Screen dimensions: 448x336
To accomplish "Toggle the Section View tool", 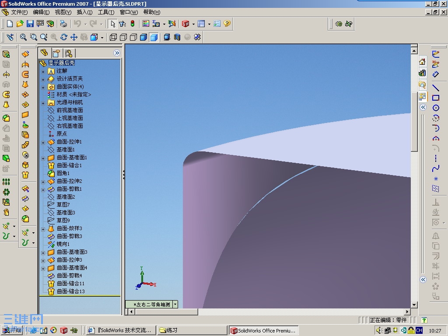I will point(177,37).
